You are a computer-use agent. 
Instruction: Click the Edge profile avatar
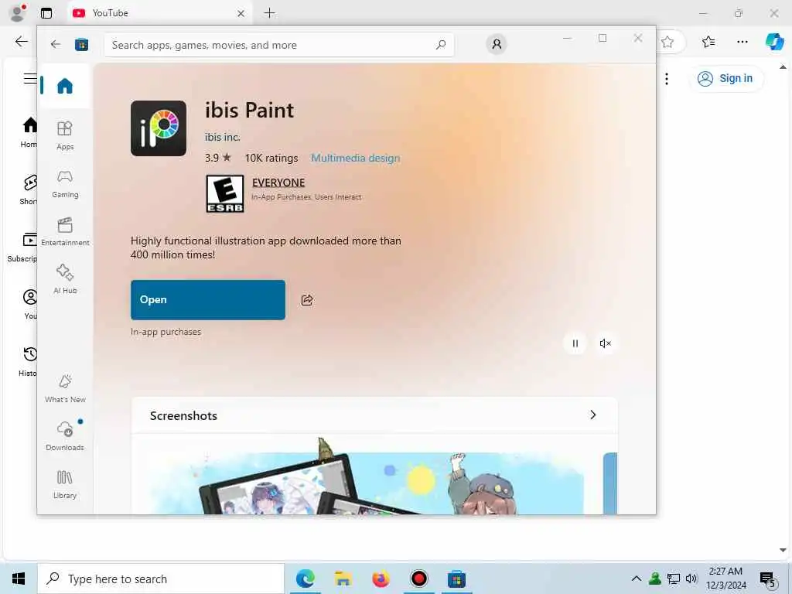(x=19, y=12)
